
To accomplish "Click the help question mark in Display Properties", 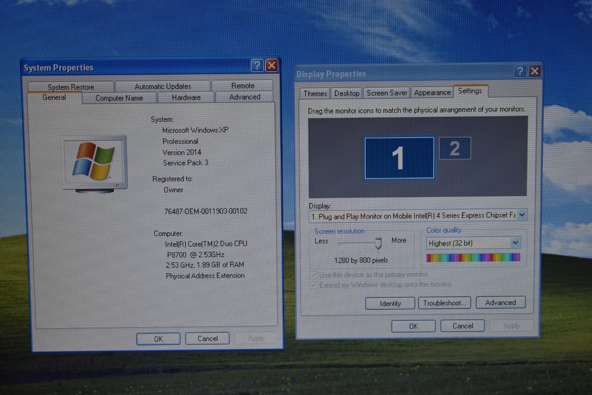I will click(x=520, y=71).
